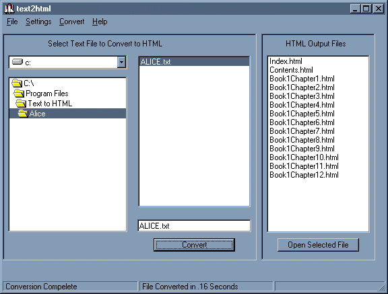Open the Help menu
Viewport: 388px width, 294px height.
[100, 22]
